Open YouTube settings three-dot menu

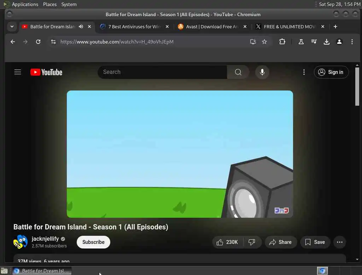[x=304, y=72]
